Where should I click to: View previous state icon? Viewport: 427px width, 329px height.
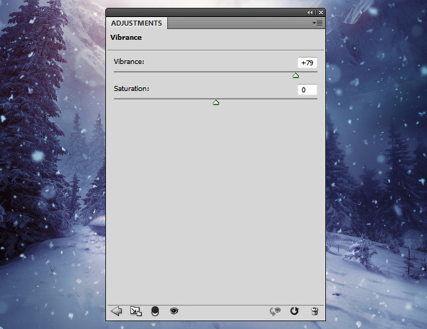275,311
